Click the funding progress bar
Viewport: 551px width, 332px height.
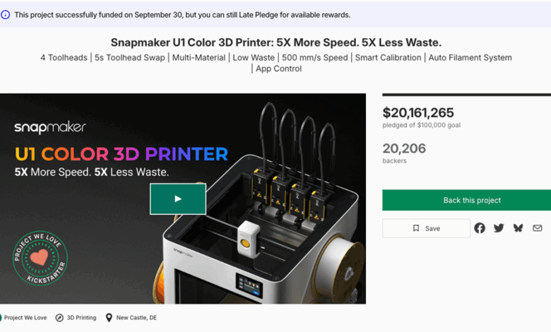[467, 95]
